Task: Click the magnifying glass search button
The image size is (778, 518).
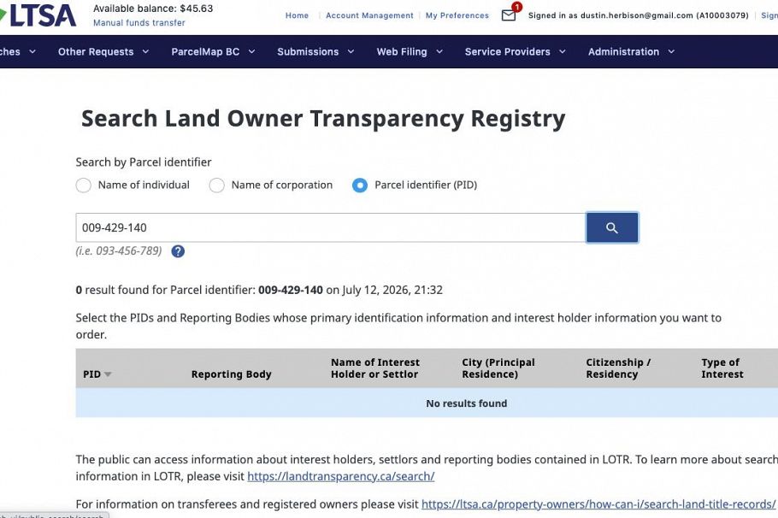Action: click(612, 227)
